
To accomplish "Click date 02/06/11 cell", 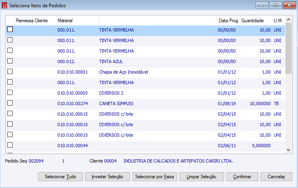I will pyautogui.click(x=227, y=146).
